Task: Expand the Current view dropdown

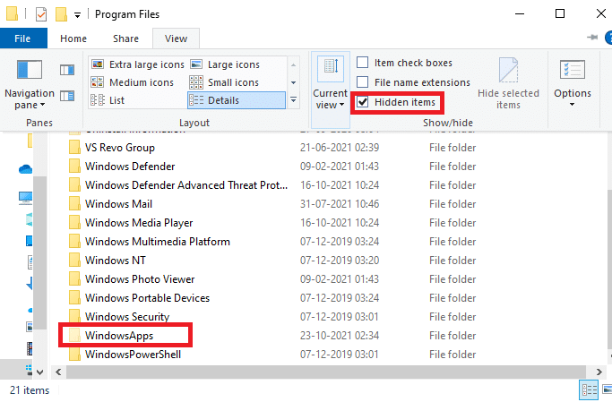Action: click(x=331, y=85)
